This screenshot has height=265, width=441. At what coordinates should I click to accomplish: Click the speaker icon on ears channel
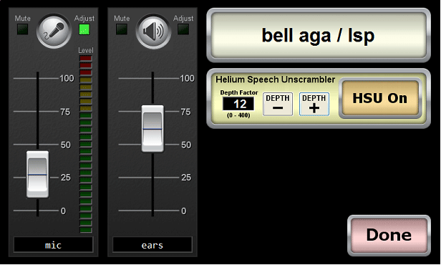tap(152, 31)
